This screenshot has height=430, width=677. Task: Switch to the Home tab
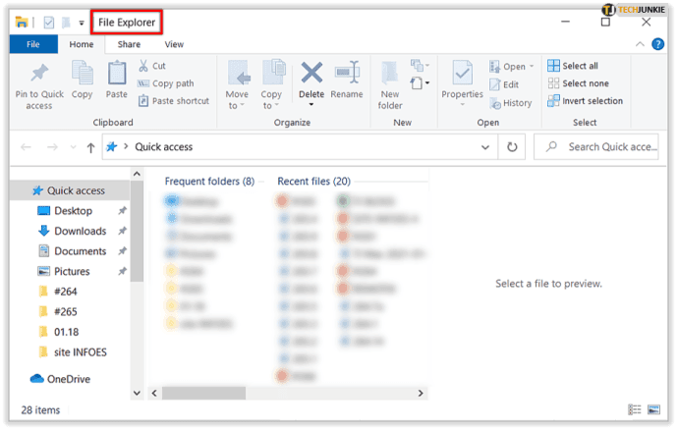coord(82,44)
